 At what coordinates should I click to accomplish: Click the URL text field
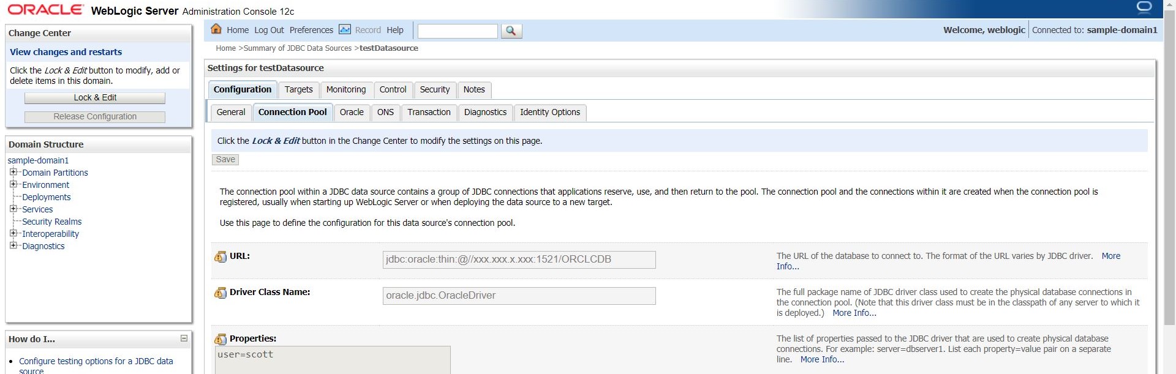tap(519, 260)
